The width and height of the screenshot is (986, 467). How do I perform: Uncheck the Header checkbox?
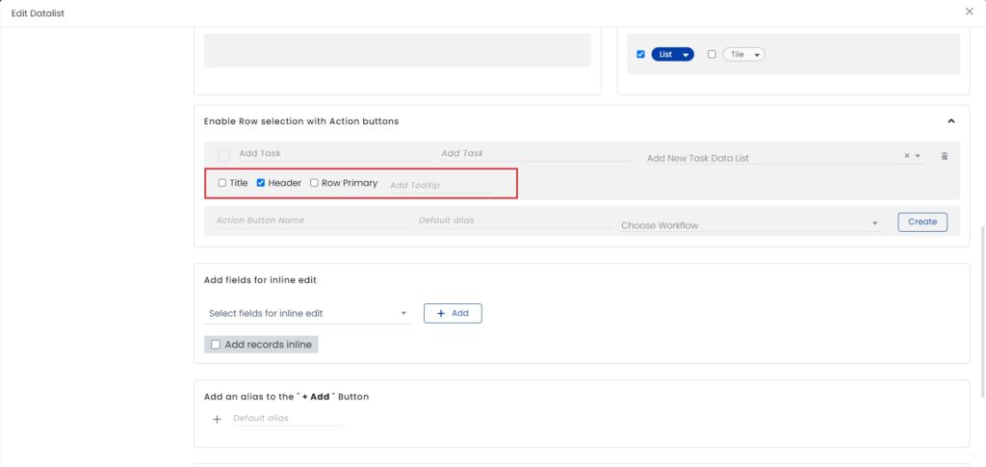pos(261,183)
